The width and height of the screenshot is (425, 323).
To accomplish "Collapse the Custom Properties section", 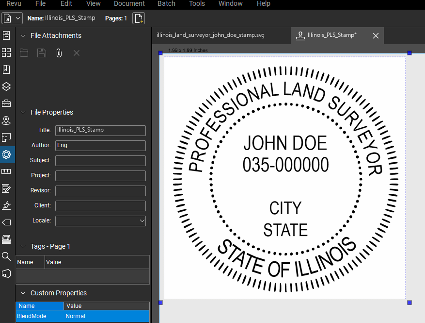I will pos(23,293).
